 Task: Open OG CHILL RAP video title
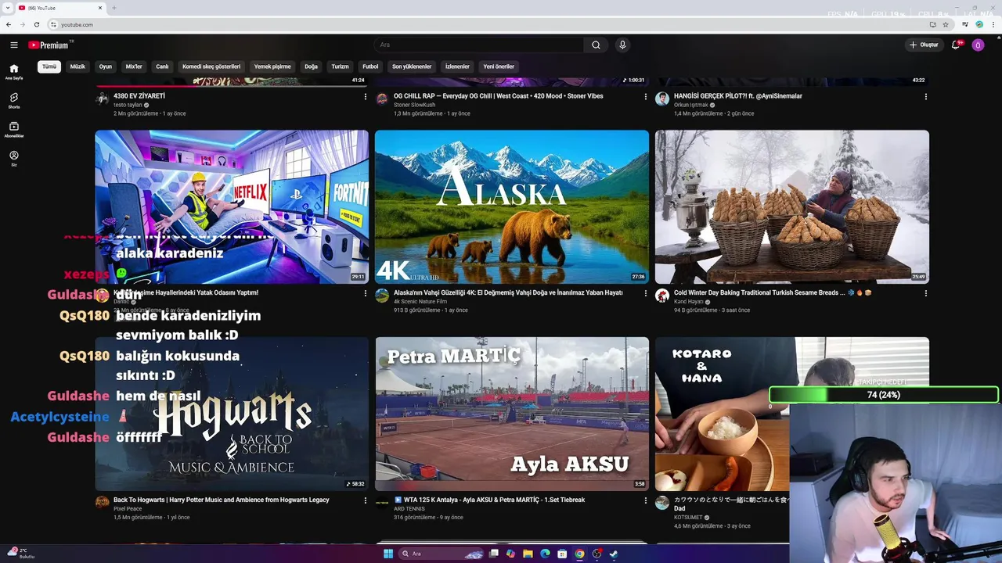point(499,96)
